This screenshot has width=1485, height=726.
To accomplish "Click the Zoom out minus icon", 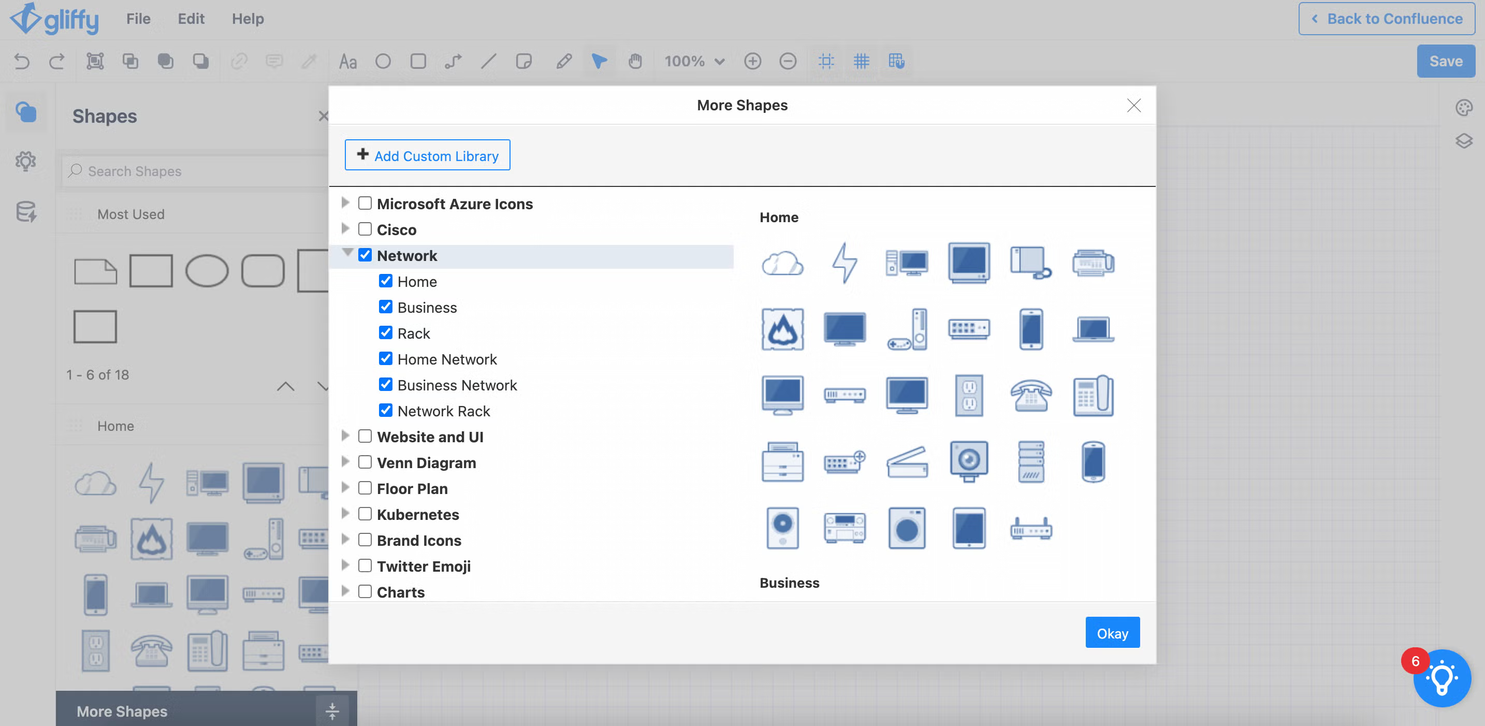I will (x=788, y=61).
